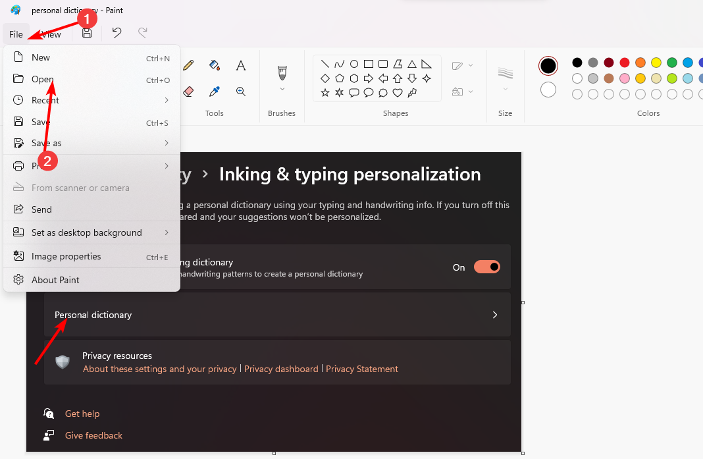Click the Save icon in the title toolbar
The width and height of the screenshot is (703, 459).
[87, 33]
